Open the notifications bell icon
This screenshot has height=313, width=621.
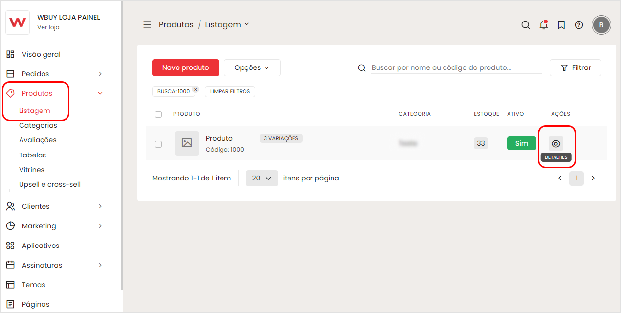(544, 25)
